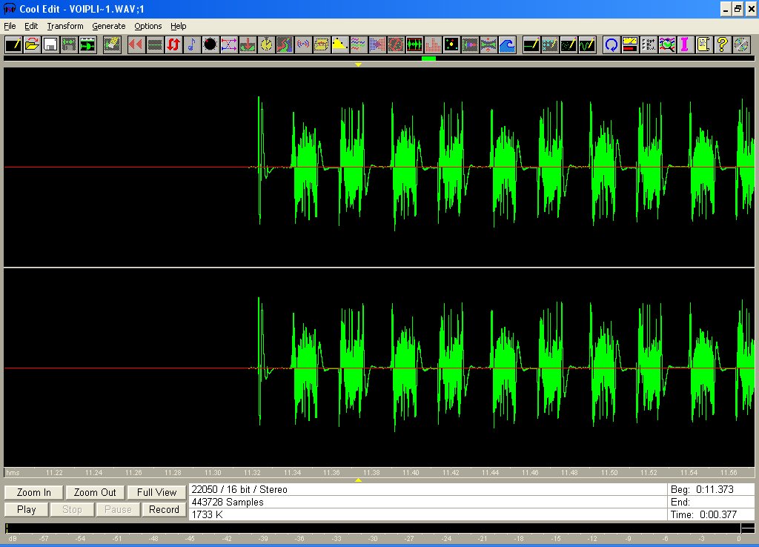Viewport: 759px width, 547px height.
Task: Open the Transform menu
Action: 65,26
